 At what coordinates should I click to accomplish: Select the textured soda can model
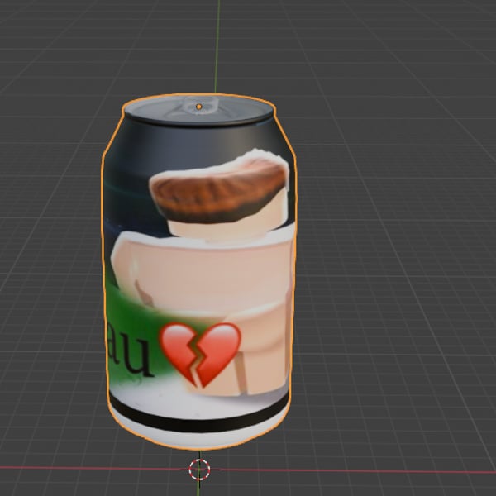198,272
